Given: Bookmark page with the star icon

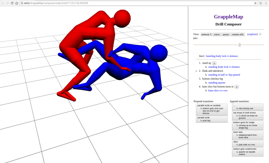Looking at the screenshot, I should [255, 3].
